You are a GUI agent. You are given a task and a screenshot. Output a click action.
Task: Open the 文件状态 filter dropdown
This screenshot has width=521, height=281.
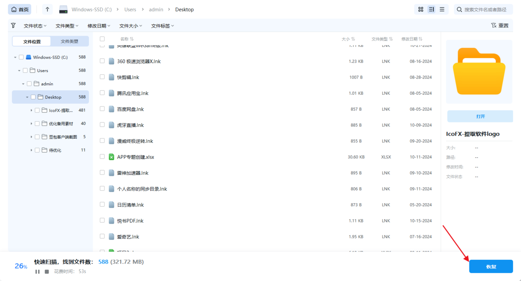click(35, 26)
